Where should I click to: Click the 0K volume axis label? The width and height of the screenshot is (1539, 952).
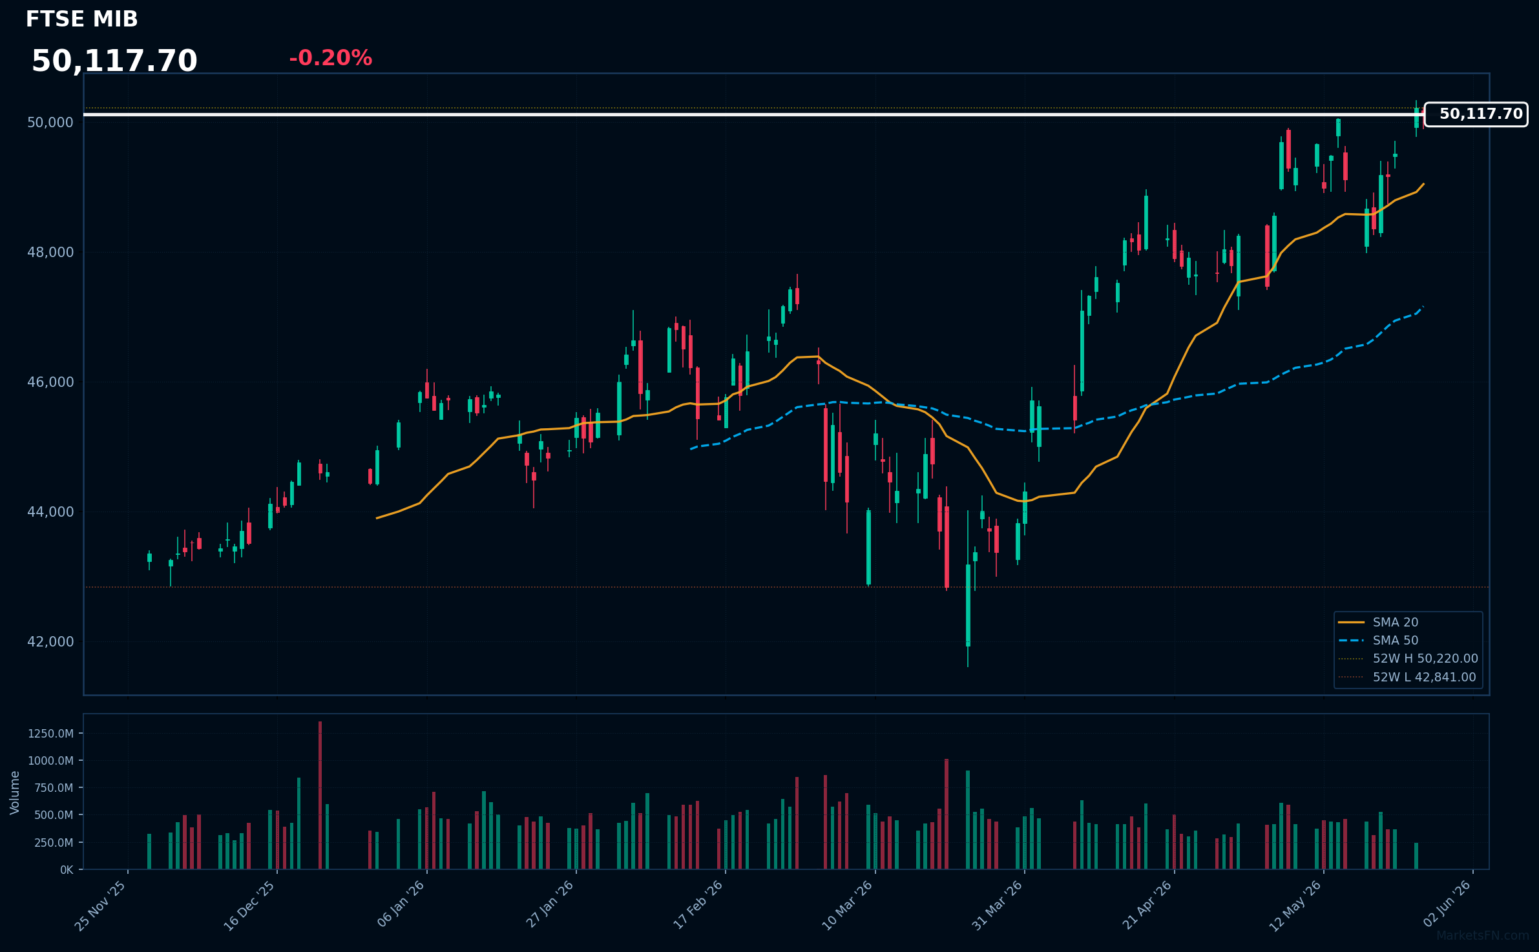pyautogui.click(x=67, y=870)
